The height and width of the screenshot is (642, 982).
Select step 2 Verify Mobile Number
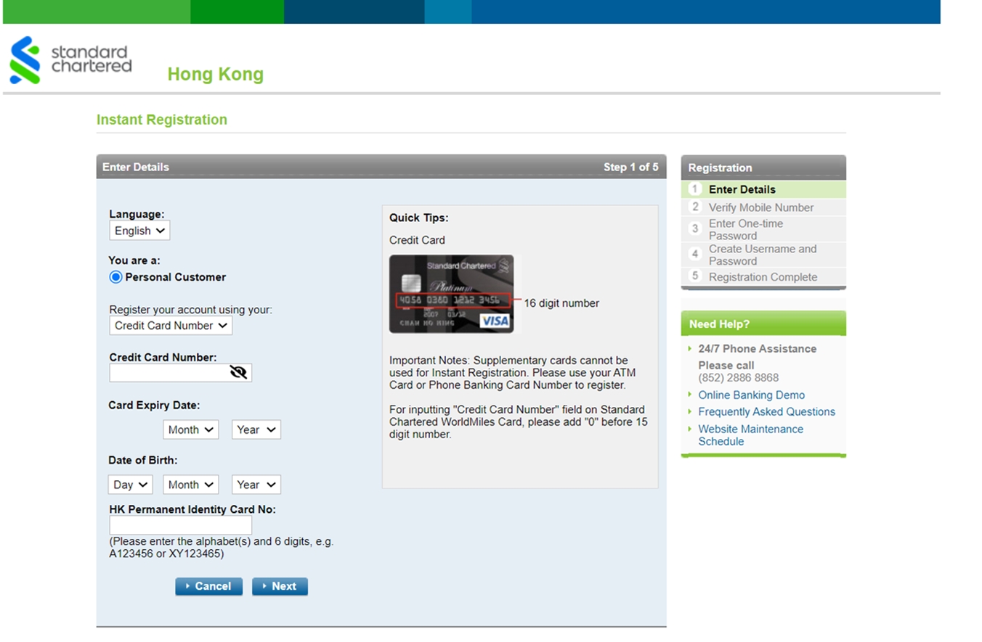click(760, 207)
